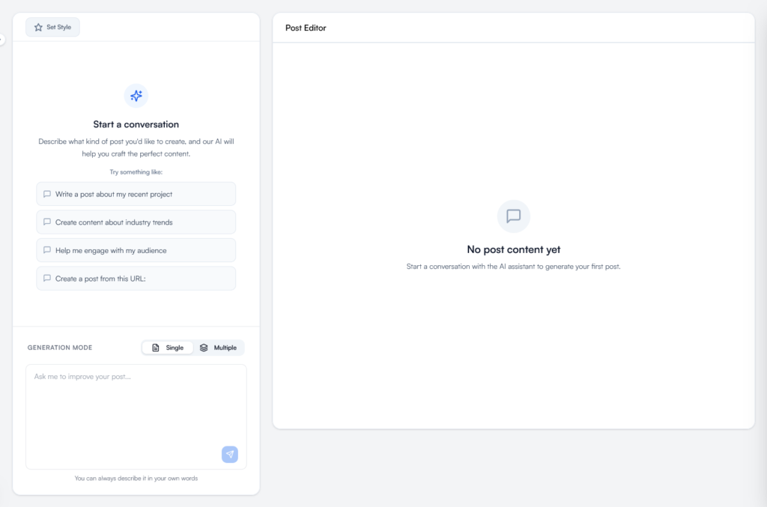Pick 'Help me engage with my audience'
Screen dimensions: 767x507
[x=136, y=249]
